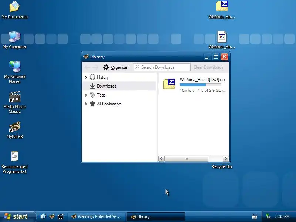
Task: Expand the Tags tree node
Action: pyautogui.click(x=86, y=95)
